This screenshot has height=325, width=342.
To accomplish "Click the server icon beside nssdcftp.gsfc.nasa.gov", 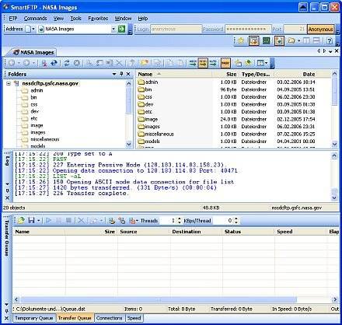I will [x=17, y=83].
